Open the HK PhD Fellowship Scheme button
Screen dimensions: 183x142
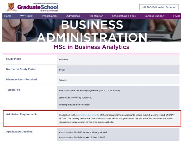159,7
